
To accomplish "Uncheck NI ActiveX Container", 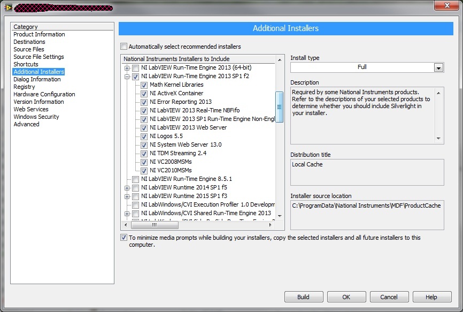I will pos(144,94).
